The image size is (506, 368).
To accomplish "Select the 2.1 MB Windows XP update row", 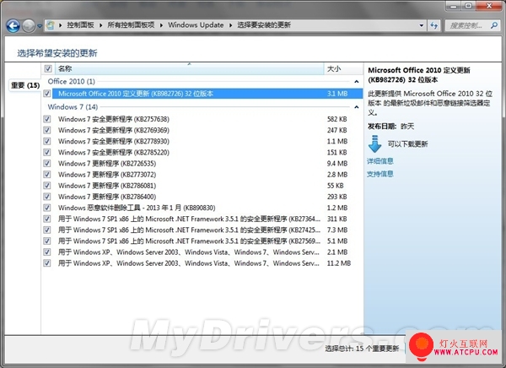I will pyautogui.click(x=207, y=252).
